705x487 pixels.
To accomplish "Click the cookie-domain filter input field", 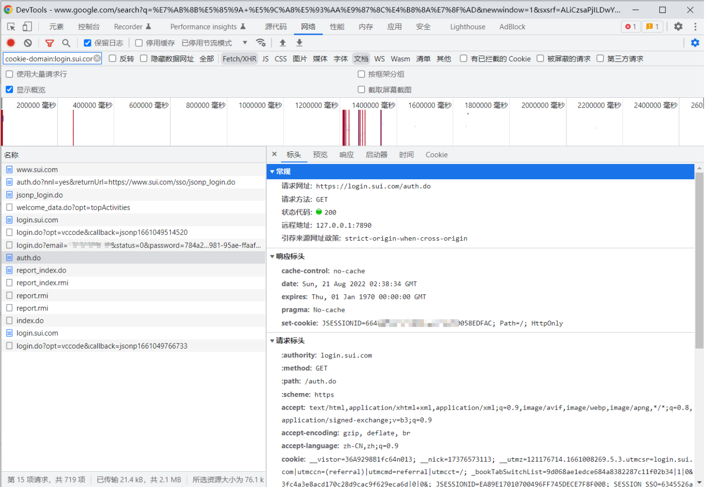I will tap(48, 59).
